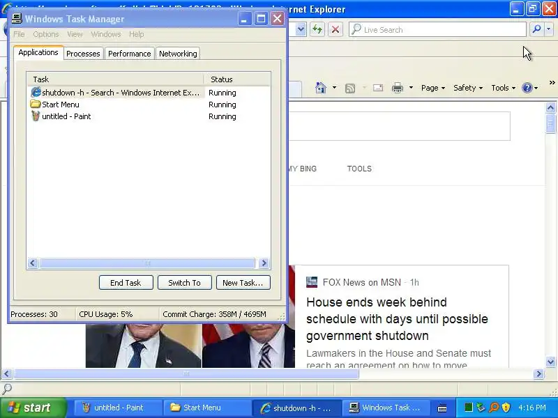The image size is (558, 418).
Task: Click the Internet Explorer icon in task list
Action: pos(36,93)
